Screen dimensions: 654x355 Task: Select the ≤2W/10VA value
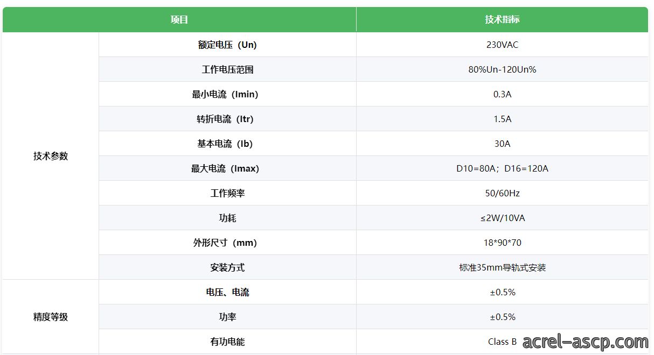[x=502, y=218]
